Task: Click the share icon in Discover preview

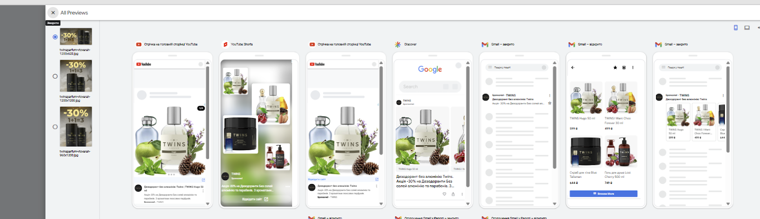Action: click(x=453, y=194)
